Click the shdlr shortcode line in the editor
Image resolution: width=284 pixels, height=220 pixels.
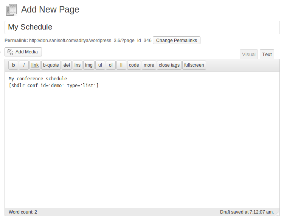tap(54, 86)
